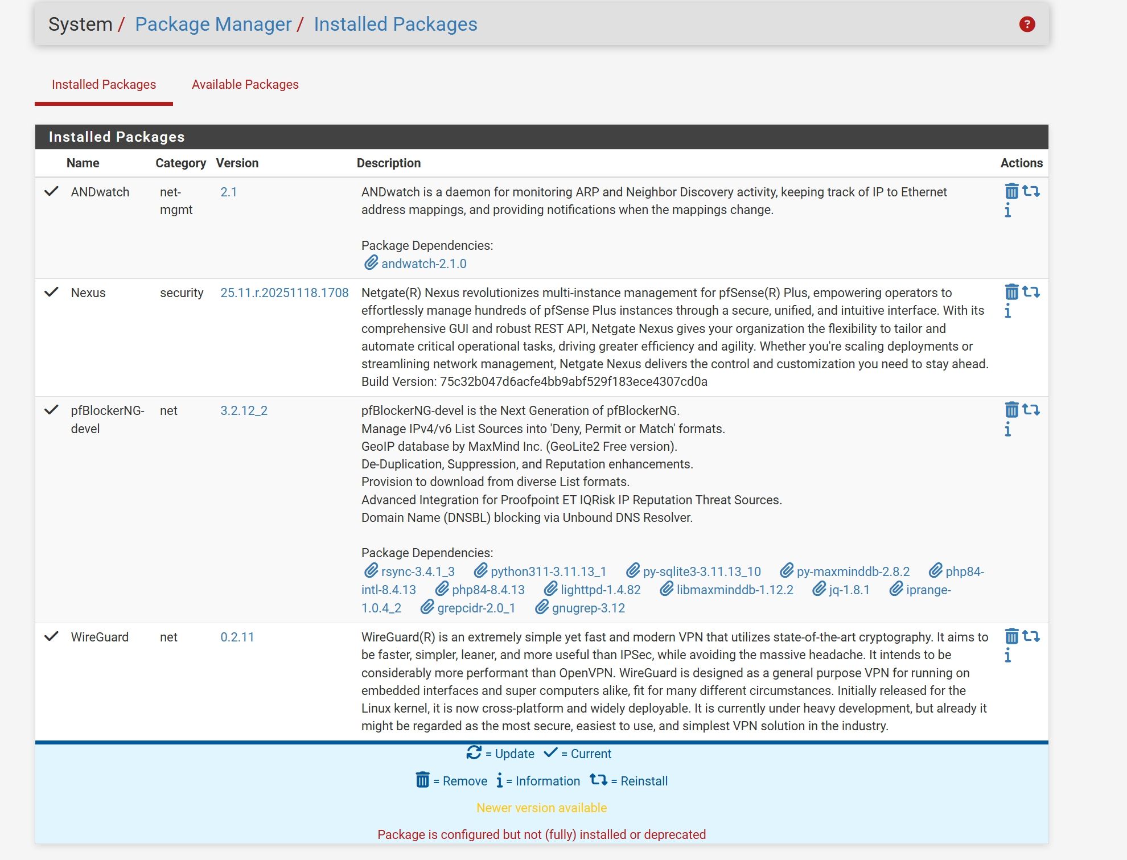Open Nexus version 25.11.r.20251118.1708 link
The height and width of the screenshot is (860, 1127).
tap(284, 293)
